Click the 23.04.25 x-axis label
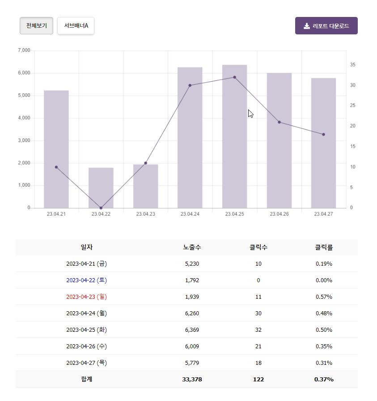Screen dimensions: 377x401 coord(235,214)
